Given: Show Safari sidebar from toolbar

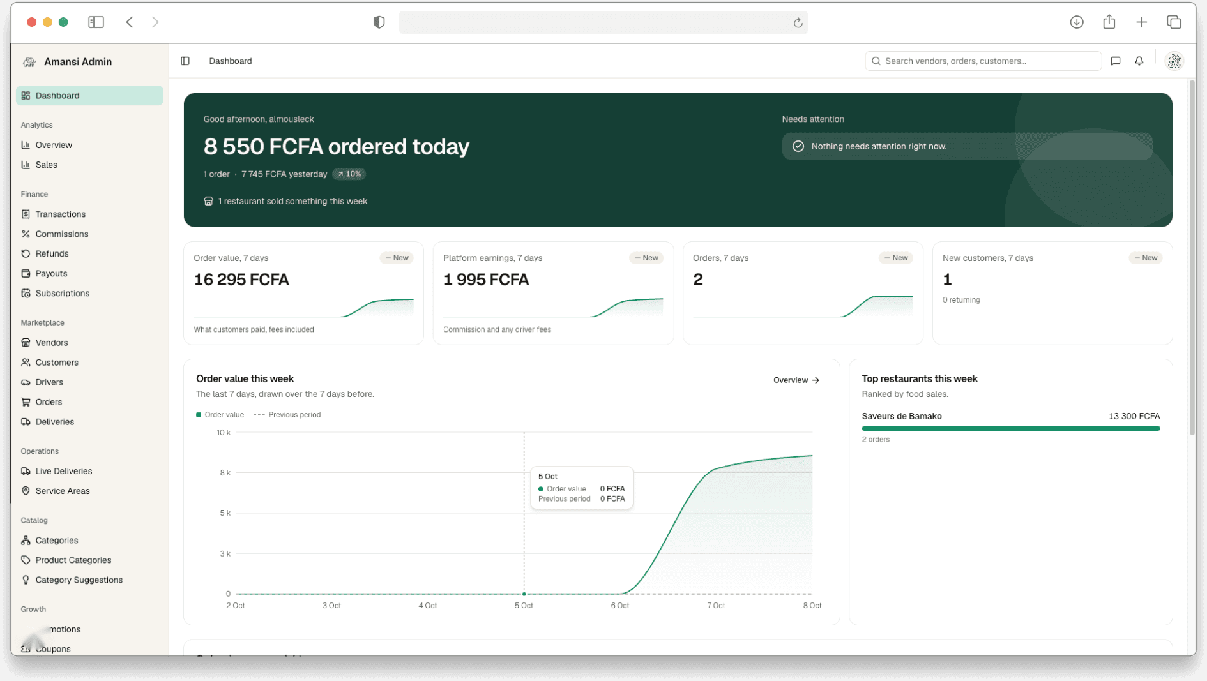Looking at the screenshot, I should [x=96, y=22].
